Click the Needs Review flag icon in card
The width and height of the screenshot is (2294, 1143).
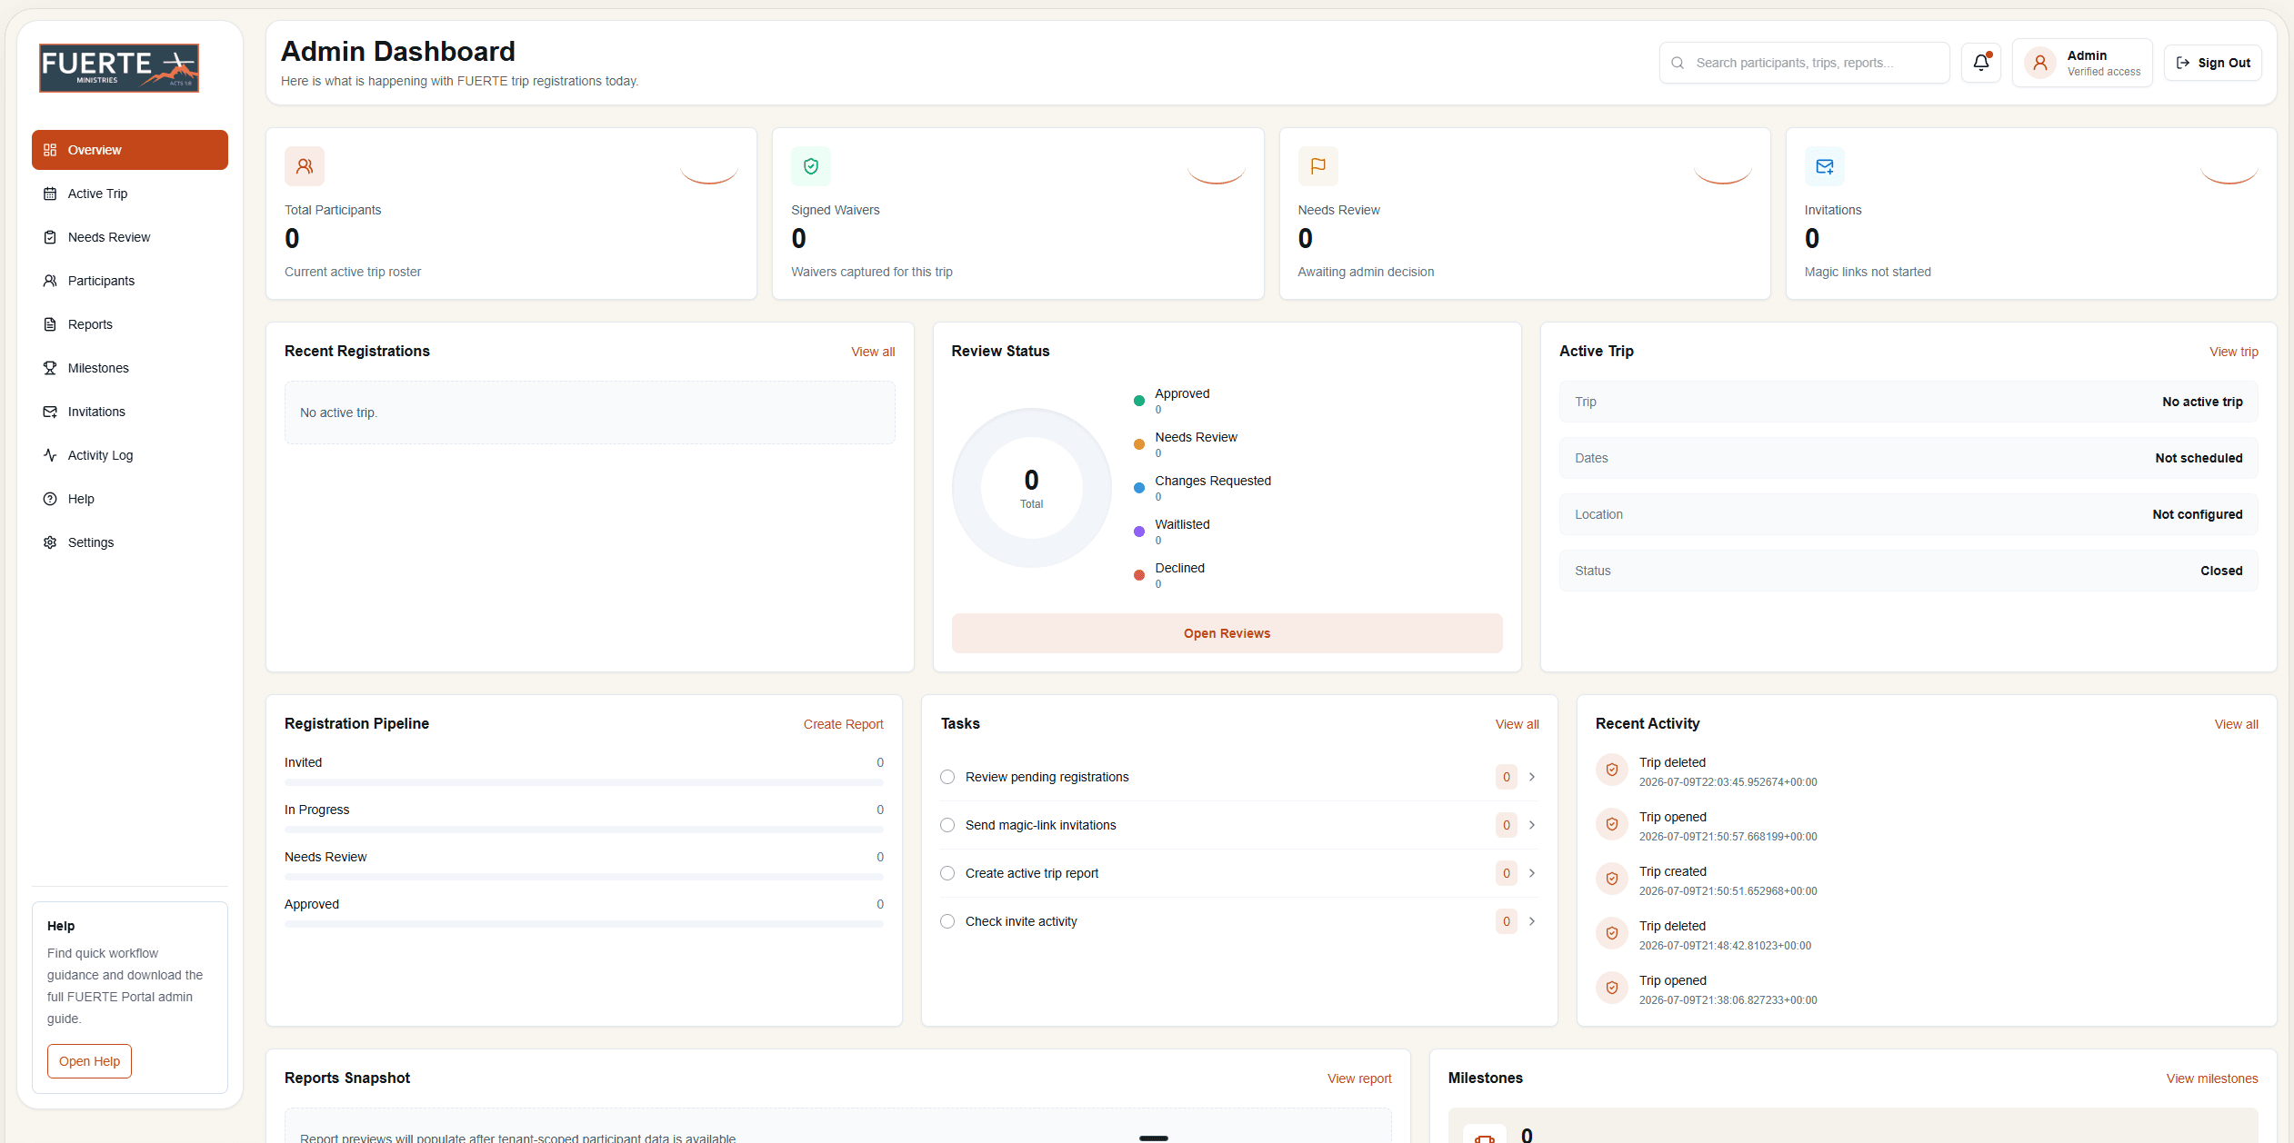[x=1317, y=166]
